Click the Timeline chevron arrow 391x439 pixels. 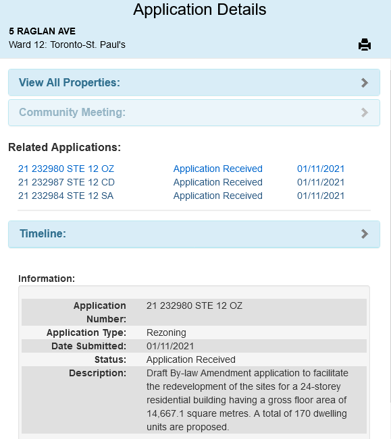click(365, 234)
